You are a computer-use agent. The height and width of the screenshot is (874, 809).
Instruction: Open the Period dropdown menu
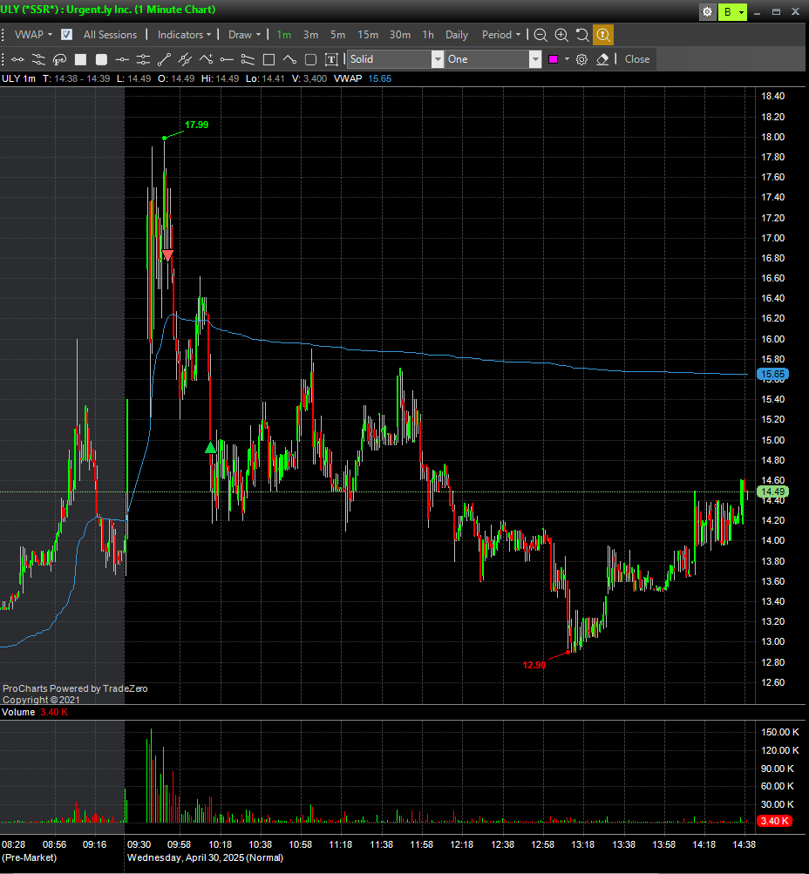point(501,35)
